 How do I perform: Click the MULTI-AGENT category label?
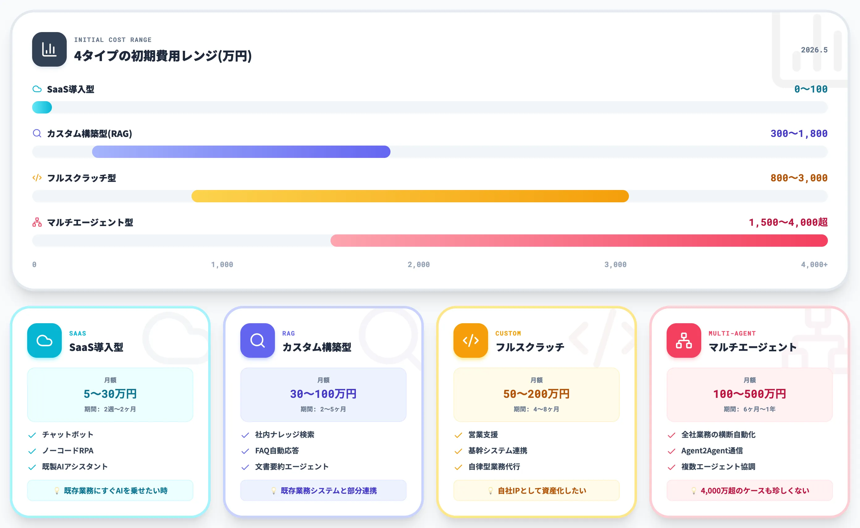[732, 333]
